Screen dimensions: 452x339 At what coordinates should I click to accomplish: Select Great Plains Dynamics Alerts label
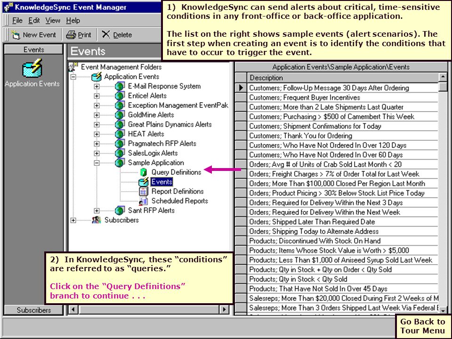point(170,124)
